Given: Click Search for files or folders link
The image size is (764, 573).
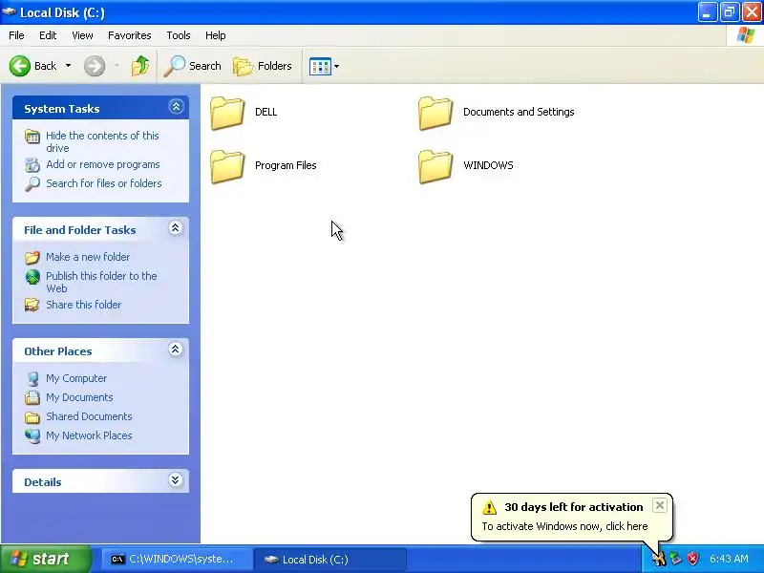Looking at the screenshot, I should coord(104,183).
